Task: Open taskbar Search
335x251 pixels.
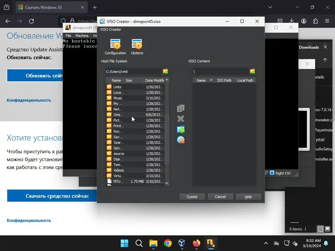Action: point(139,243)
